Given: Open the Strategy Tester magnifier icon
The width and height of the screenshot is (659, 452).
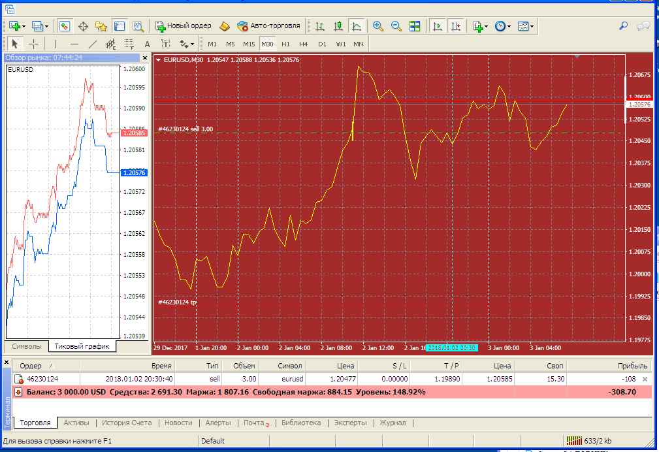Looking at the screenshot, I should (x=138, y=26).
